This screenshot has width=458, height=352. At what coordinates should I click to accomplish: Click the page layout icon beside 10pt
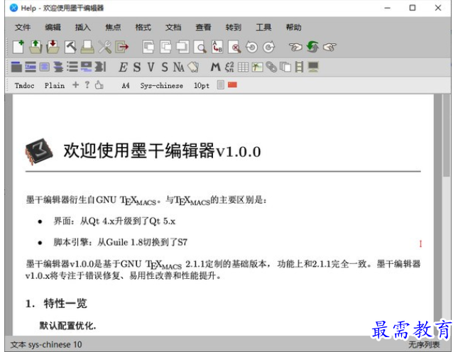coord(221,85)
